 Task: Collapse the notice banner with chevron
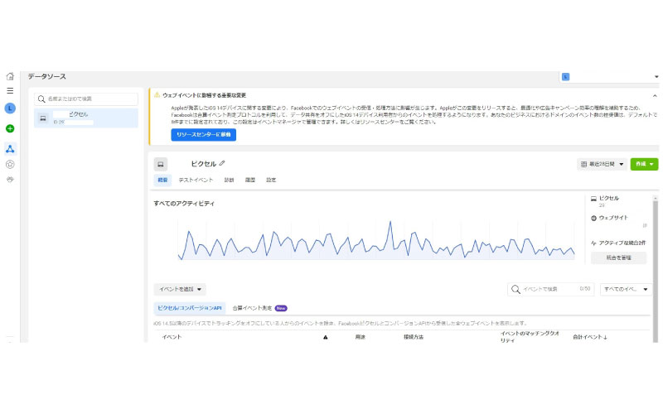(x=655, y=96)
